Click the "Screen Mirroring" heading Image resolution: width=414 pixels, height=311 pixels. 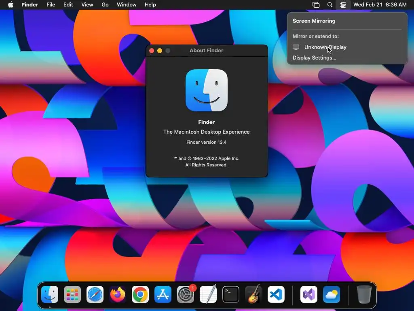pyautogui.click(x=314, y=21)
